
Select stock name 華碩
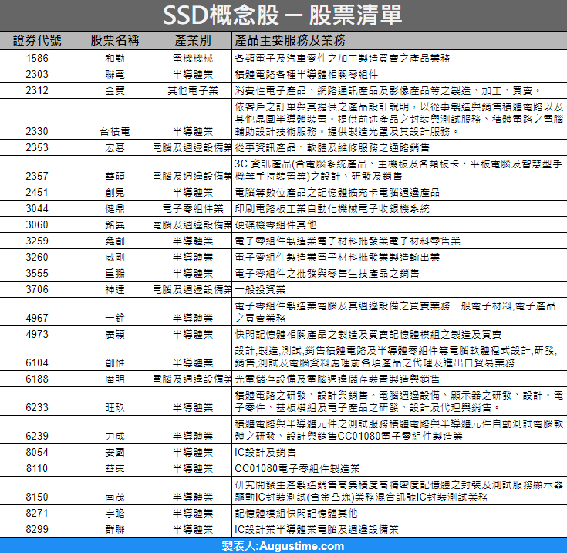(x=115, y=177)
